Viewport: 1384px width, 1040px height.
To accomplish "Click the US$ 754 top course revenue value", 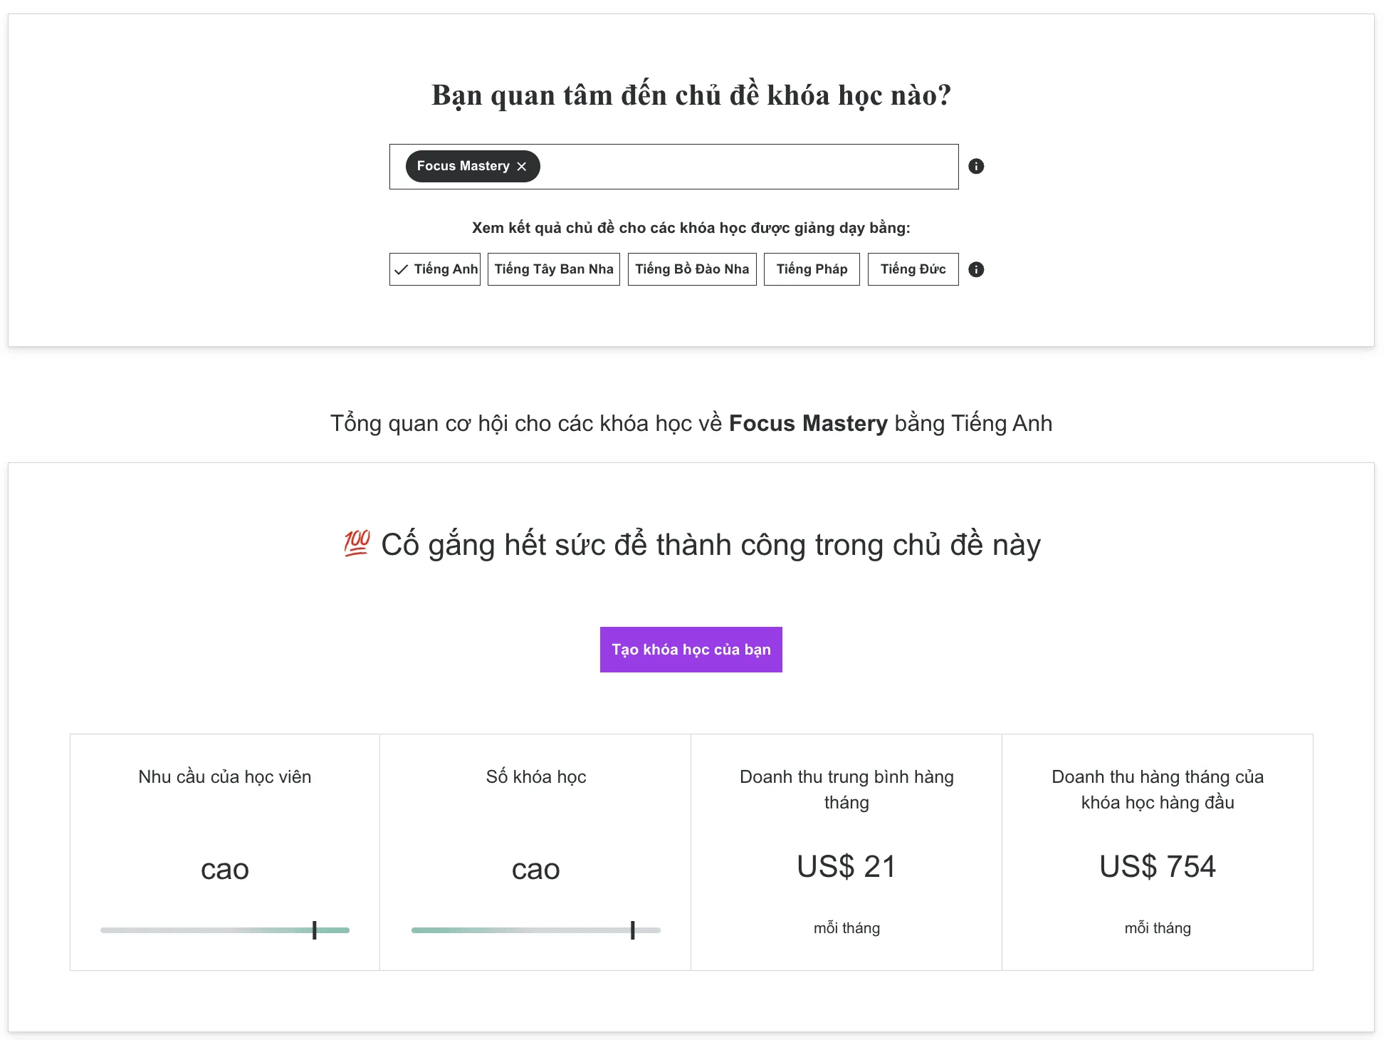I will click(1157, 867).
